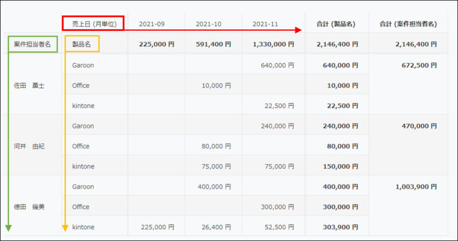The height and width of the screenshot is (241, 458).
Task: Select the 2021-09 column header
Action: [x=152, y=24]
